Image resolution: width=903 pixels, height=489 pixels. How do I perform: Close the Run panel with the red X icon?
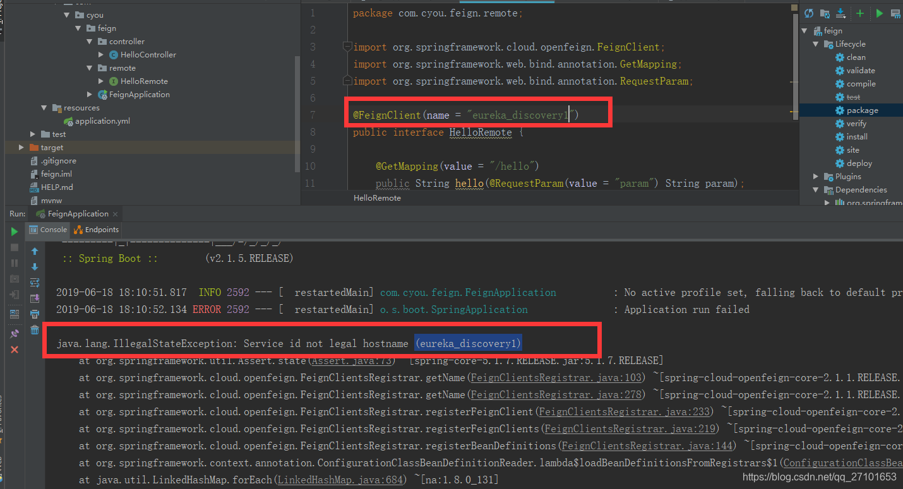pyautogui.click(x=15, y=349)
